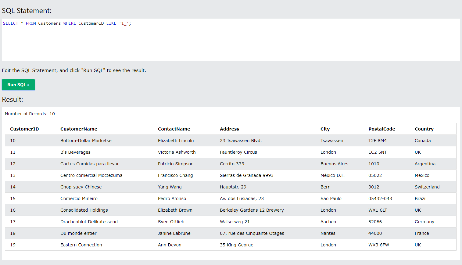The width and height of the screenshot is (462, 265).
Task: Click the city México D.F.
Action: [332, 175]
